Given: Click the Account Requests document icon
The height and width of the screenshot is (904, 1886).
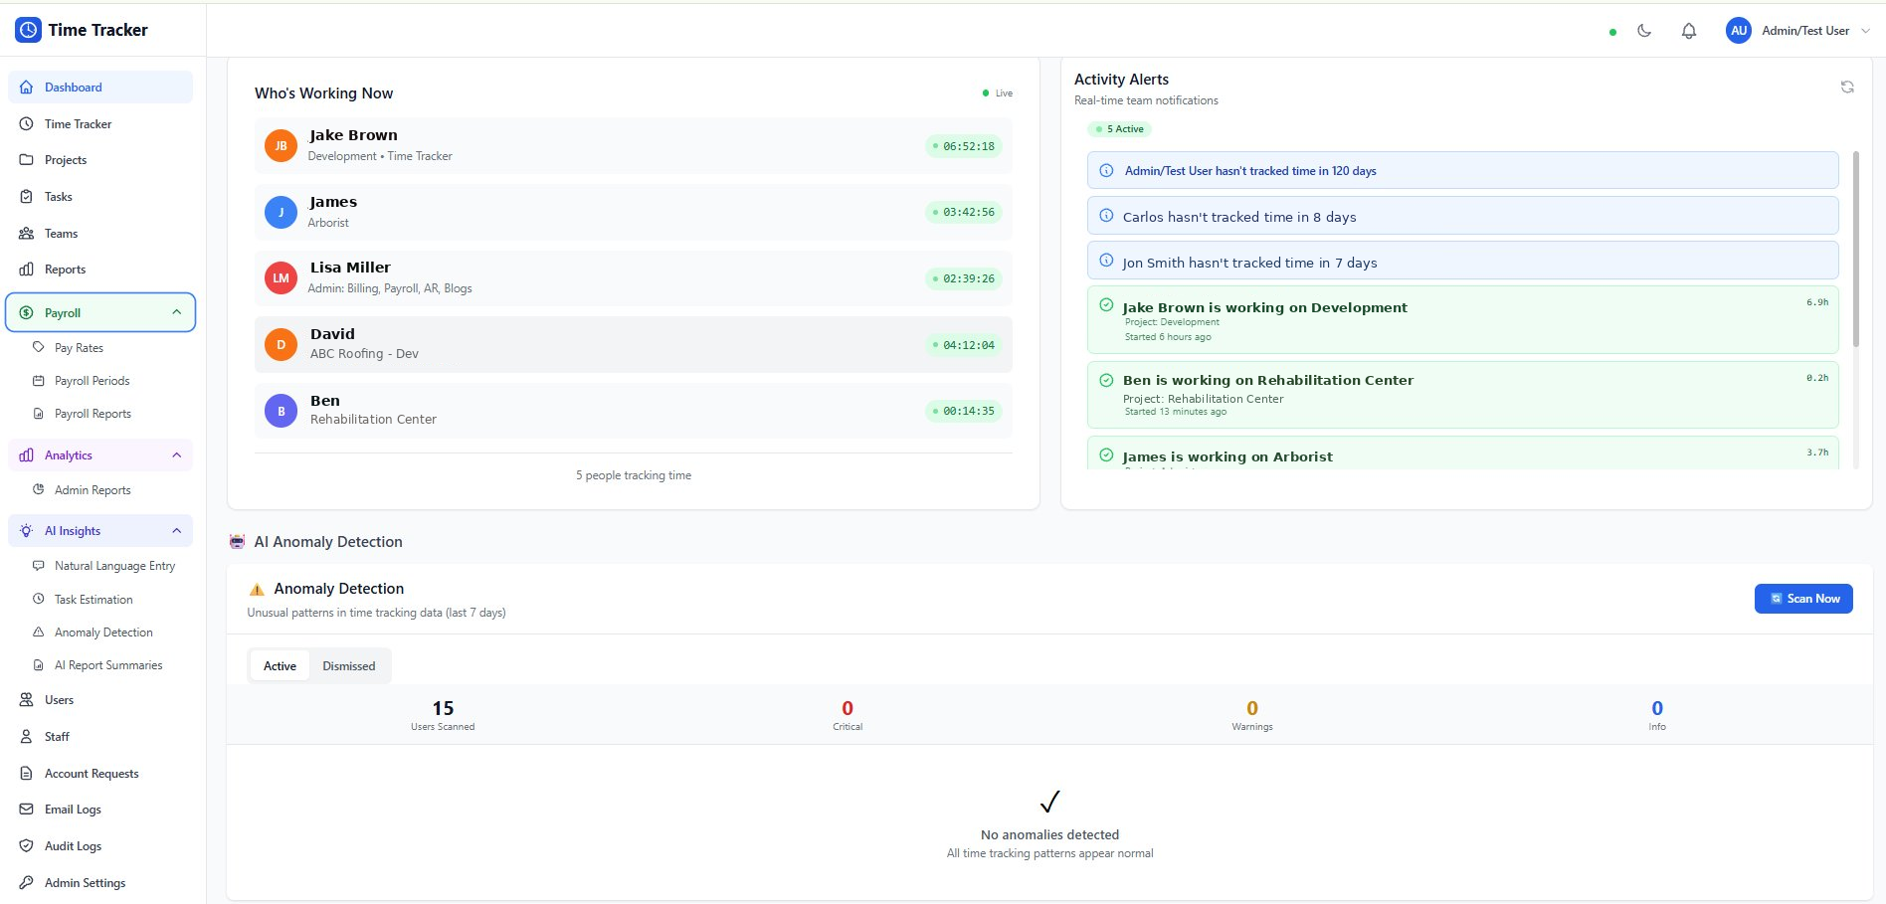Looking at the screenshot, I should [x=26, y=774].
